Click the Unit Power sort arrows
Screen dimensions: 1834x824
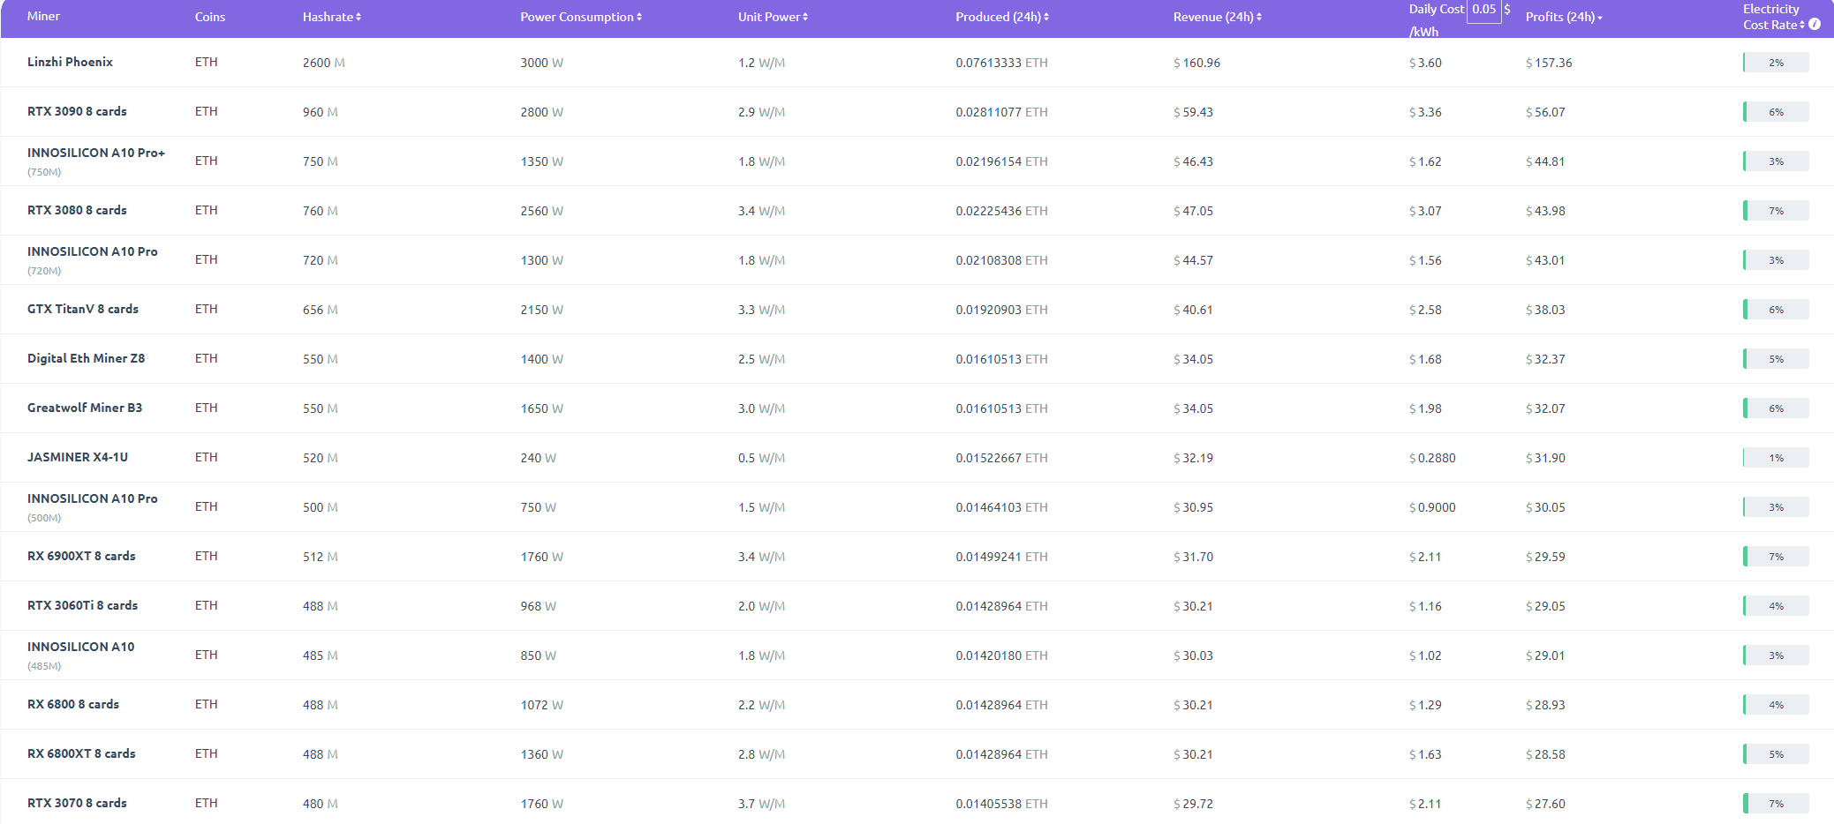[805, 18]
